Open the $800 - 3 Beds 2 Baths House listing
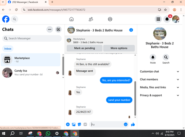185x137 pixels. (x=88, y=42)
